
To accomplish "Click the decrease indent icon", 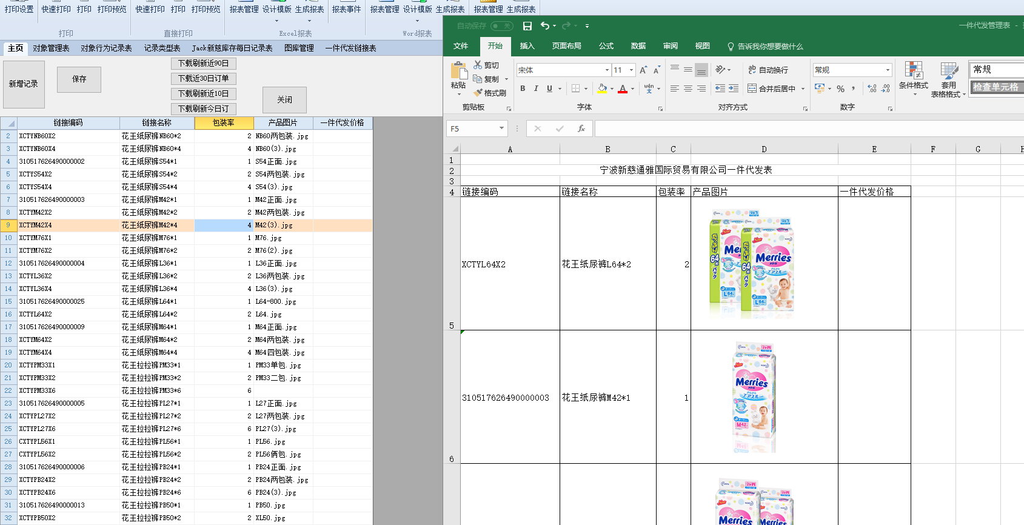I will [720, 89].
